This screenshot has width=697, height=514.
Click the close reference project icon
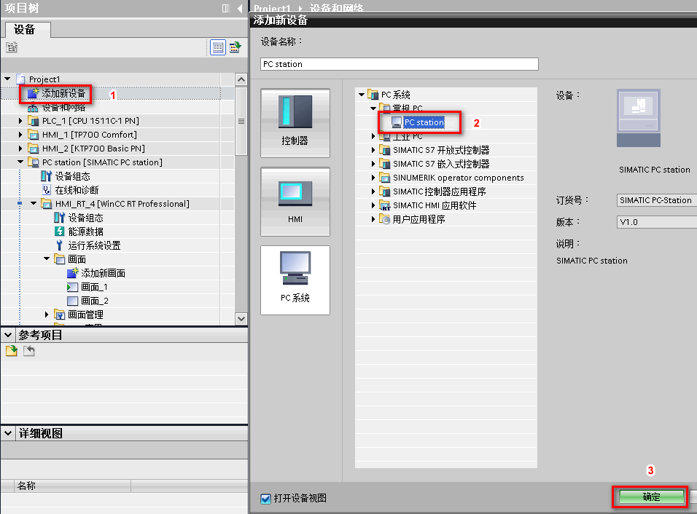click(29, 351)
